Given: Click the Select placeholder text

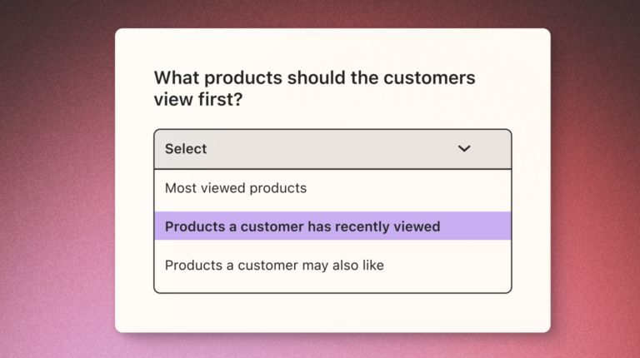Looking at the screenshot, I should click(186, 149).
